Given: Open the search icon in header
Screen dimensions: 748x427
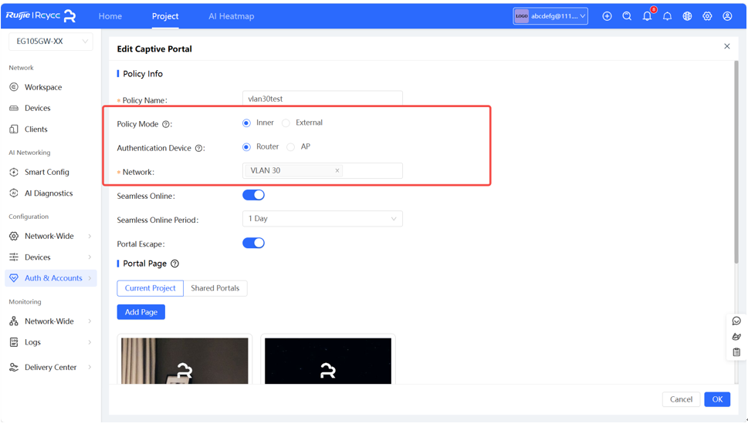Looking at the screenshot, I should pyautogui.click(x=627, y=16).
